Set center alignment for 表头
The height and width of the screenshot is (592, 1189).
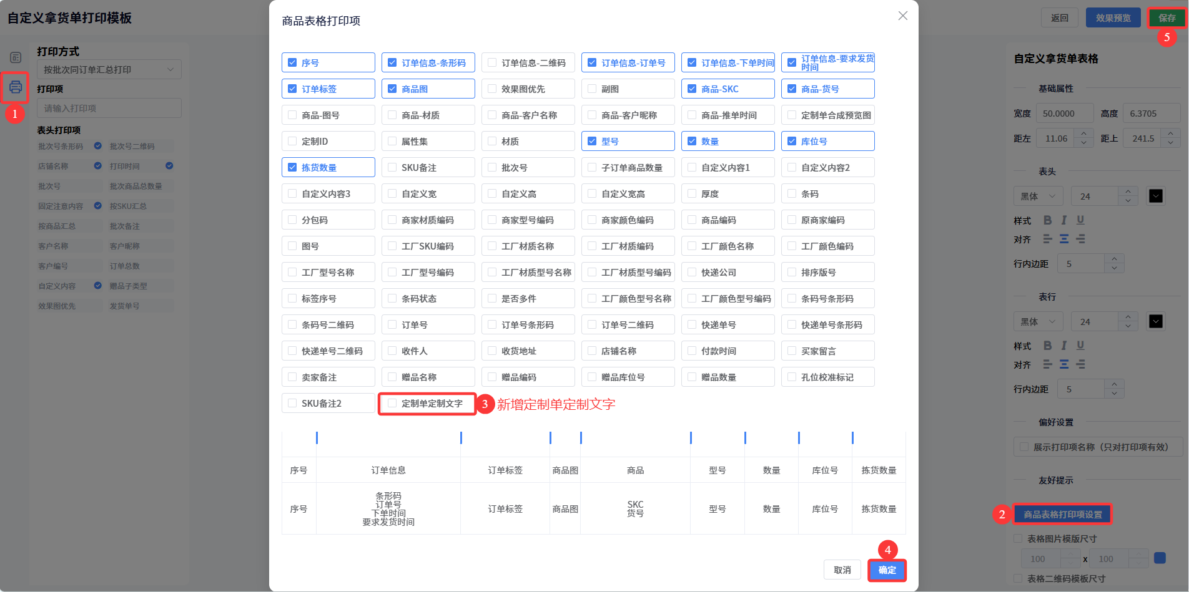[x=1064, y=239]
